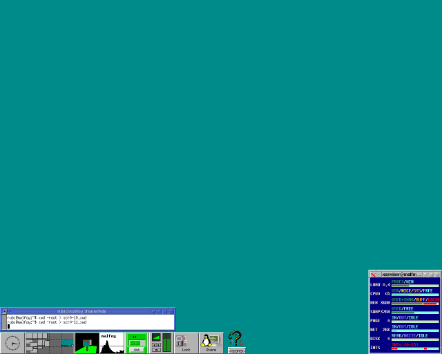The image size is (442, 354).
Task: Click inside the terminal command prompt area
Action: 90,322
